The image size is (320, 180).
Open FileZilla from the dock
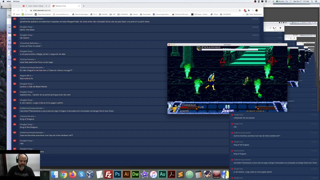point(108,174)
